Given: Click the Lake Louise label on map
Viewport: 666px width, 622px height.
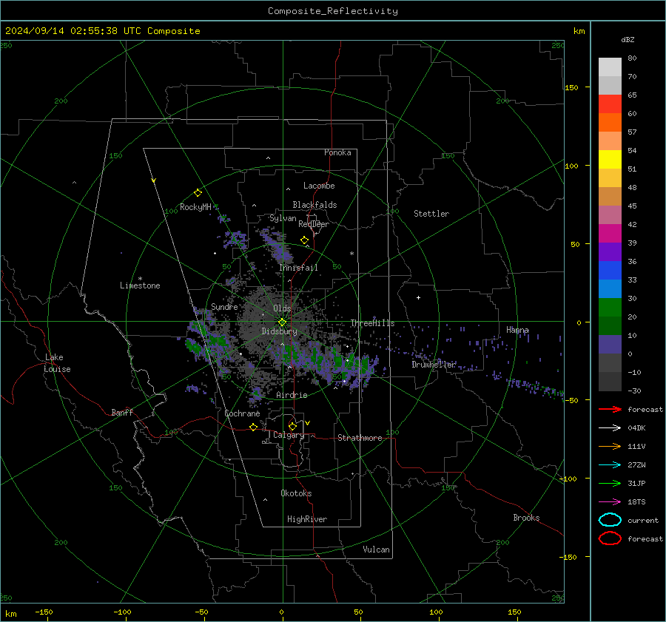Looking at the screenshot, I should tap(57, 363).
